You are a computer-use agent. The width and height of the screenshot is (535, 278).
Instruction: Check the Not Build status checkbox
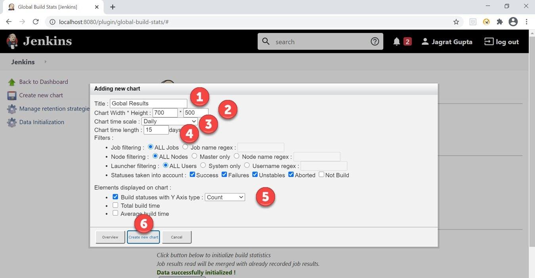point(321,174)
